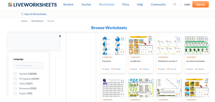Go to Worksheets in the breadcrumb
Screen dimensions: 215x102
click(37, 21)
